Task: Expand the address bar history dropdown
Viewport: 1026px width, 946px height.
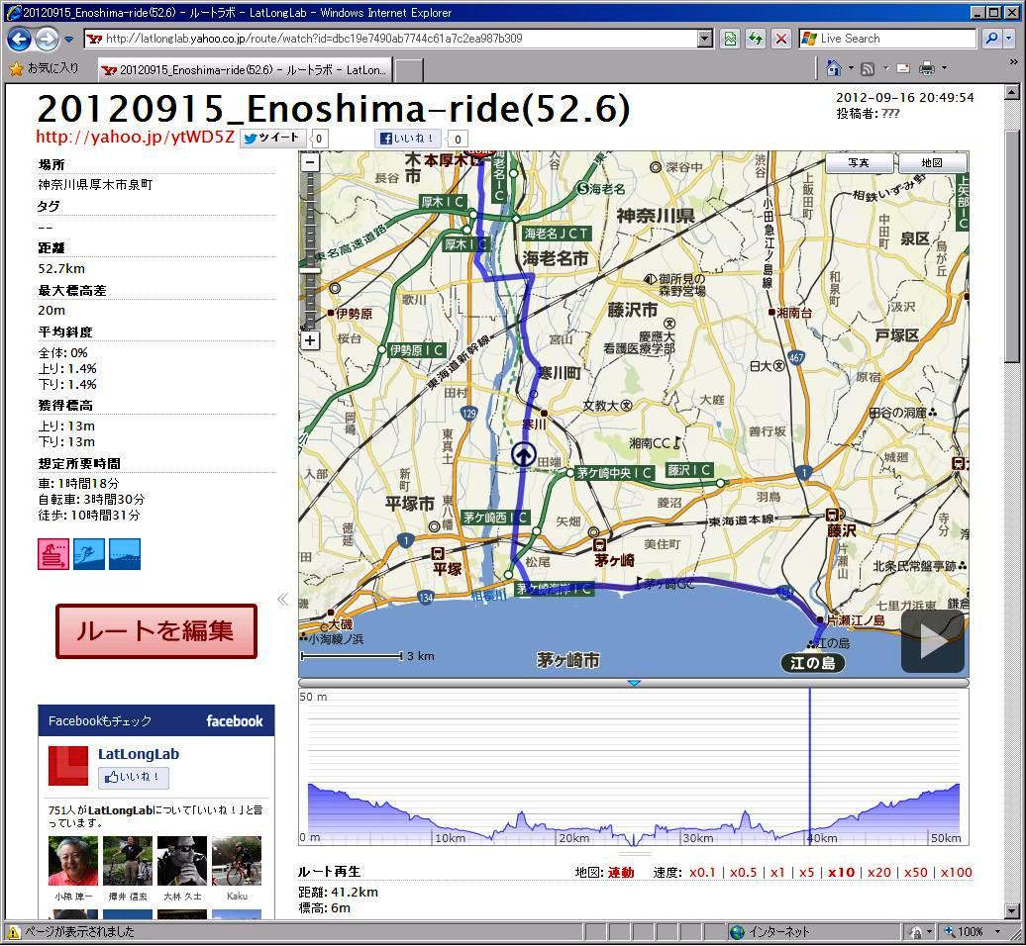Action: 705,39
